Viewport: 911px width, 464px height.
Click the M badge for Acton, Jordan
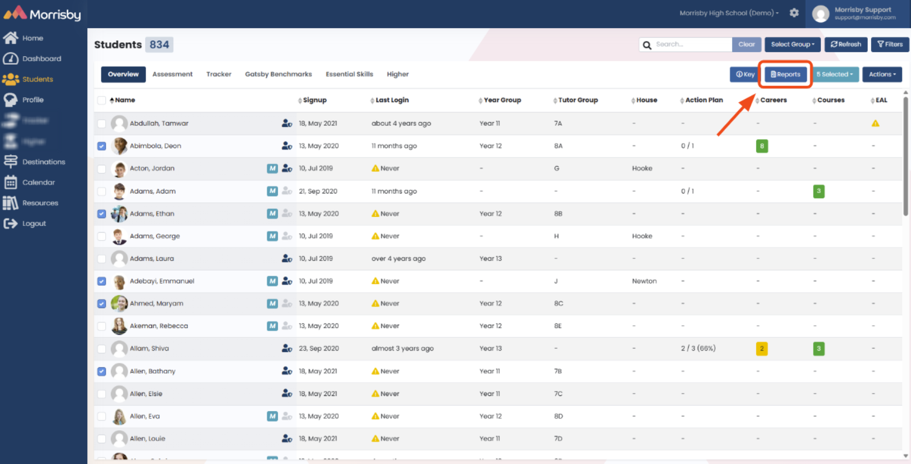[x=272, y=168]
